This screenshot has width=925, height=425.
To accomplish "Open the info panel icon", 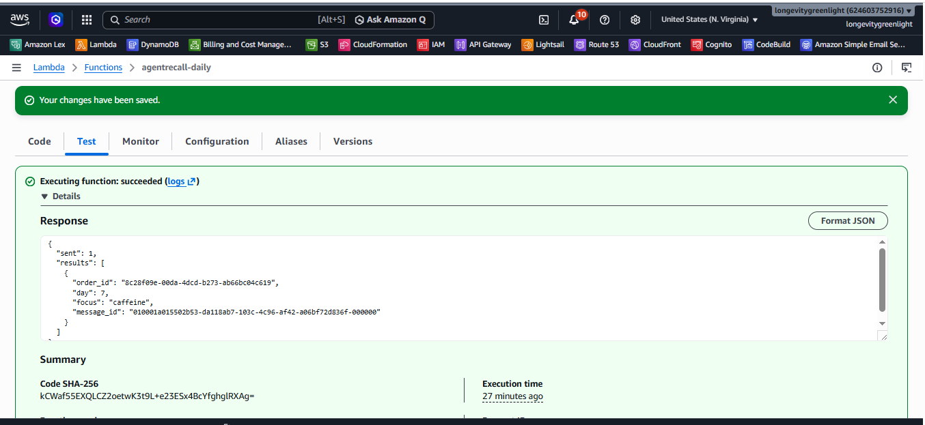I will point(877,68).
